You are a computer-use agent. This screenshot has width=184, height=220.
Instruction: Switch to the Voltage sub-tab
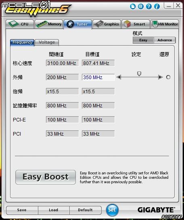coord(47,42)
